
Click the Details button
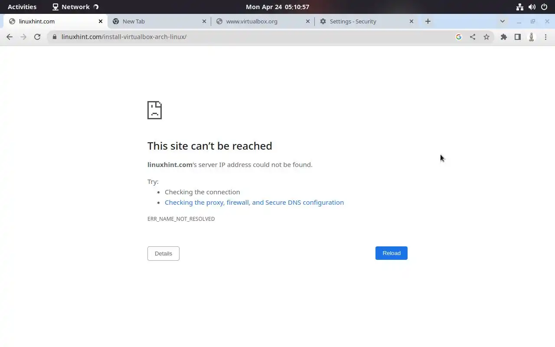tap(163, 254)
